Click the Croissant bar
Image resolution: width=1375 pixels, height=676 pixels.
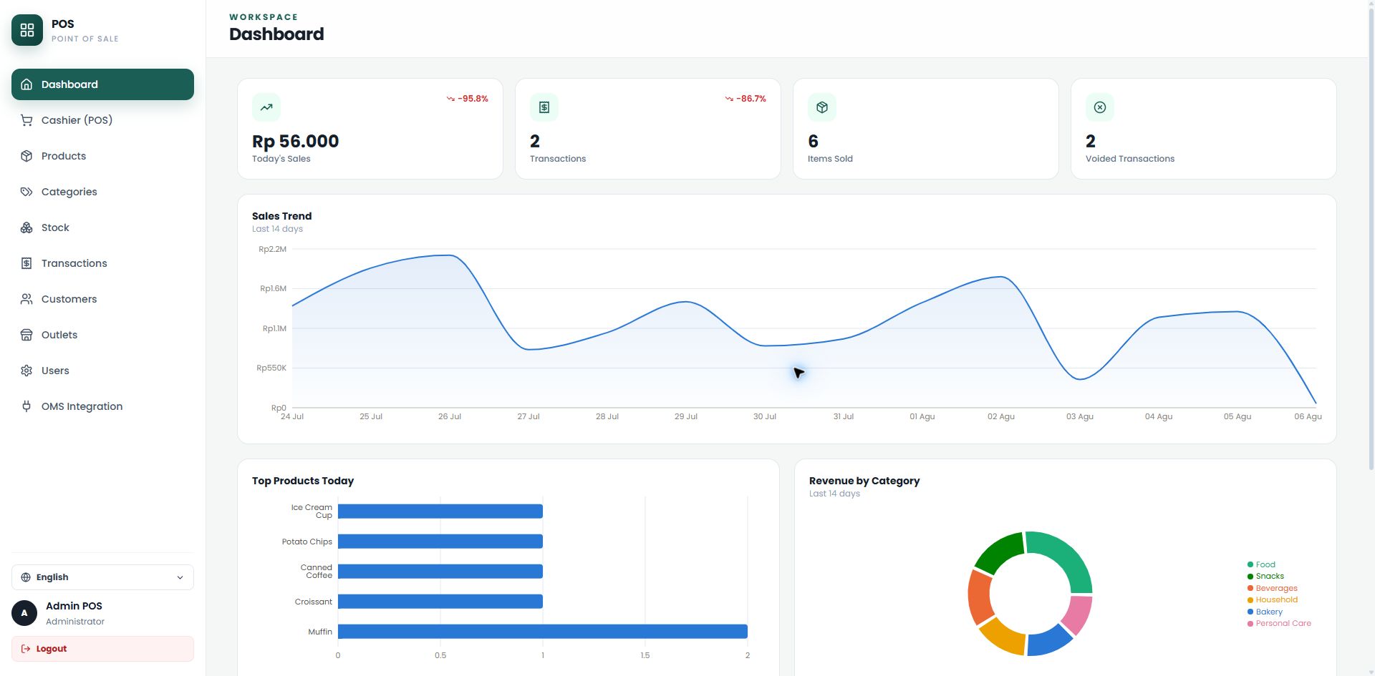[x=440, y=602]
